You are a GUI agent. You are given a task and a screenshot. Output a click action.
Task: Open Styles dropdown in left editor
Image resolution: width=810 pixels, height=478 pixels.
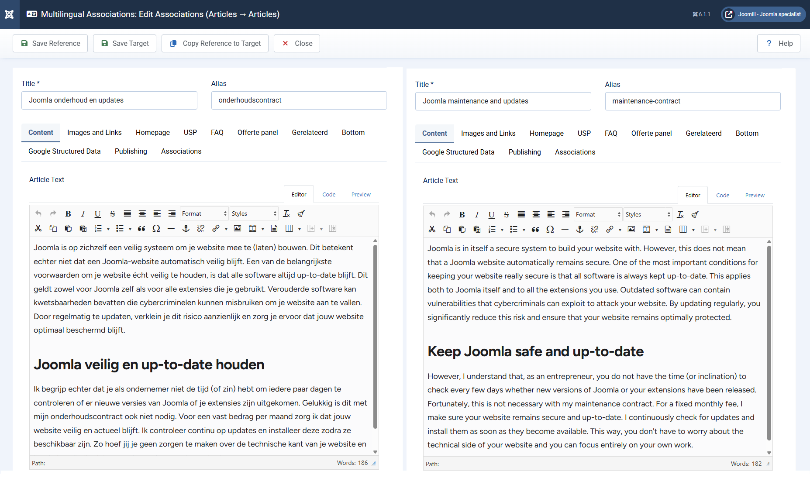pos(254,213)
